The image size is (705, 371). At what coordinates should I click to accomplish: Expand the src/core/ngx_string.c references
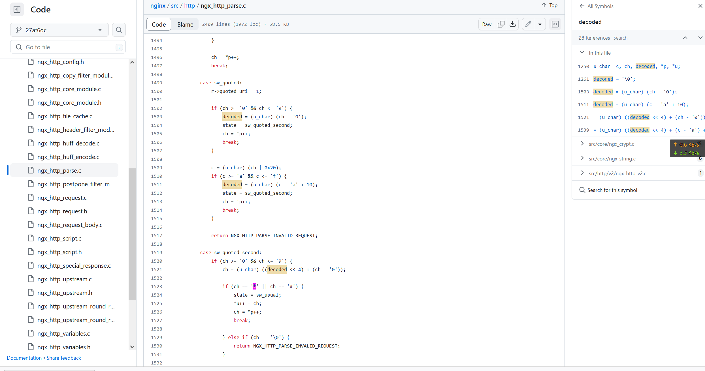click(583, 158)
